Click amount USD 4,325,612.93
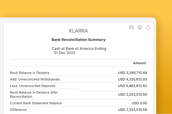 (x=133, y=79)
